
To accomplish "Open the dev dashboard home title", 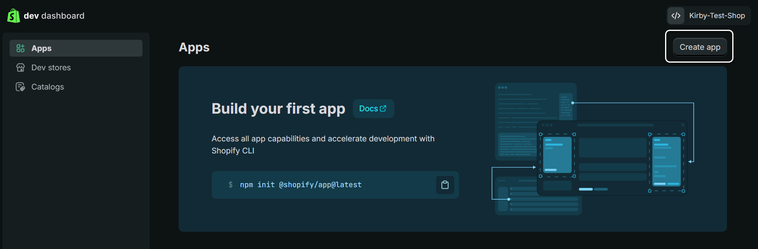I will (x=54, y=16).
